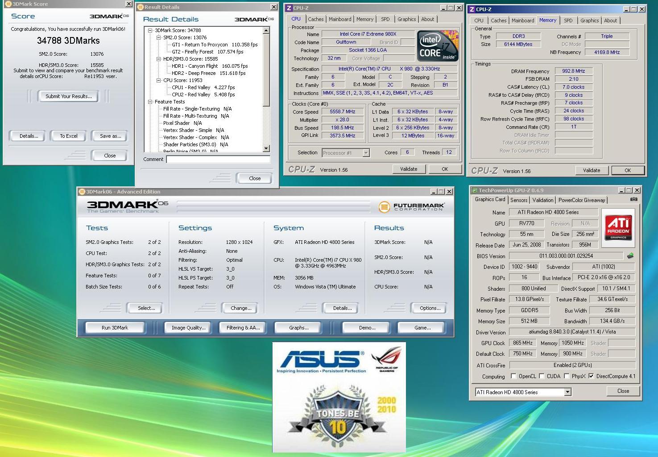Click the GPU-Z screenshot camera icon
The height and width of the screenshot is (457, 658).
tap(633, 199)
